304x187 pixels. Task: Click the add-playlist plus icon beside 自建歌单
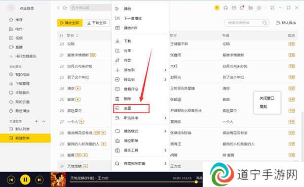[36, 121]
